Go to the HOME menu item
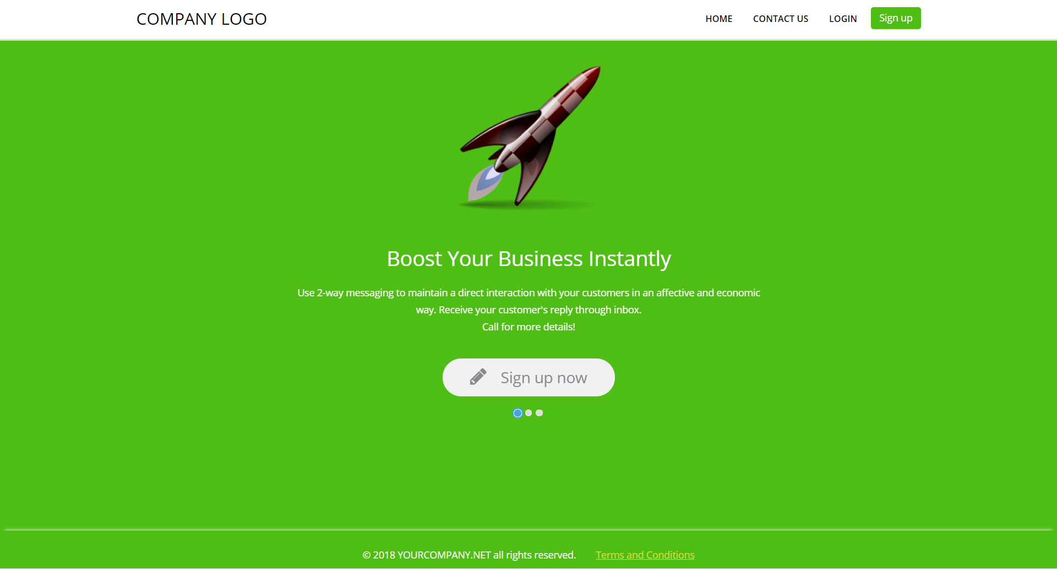The width and height of the screenshot is (1057, 569). [x=718, y=19]
